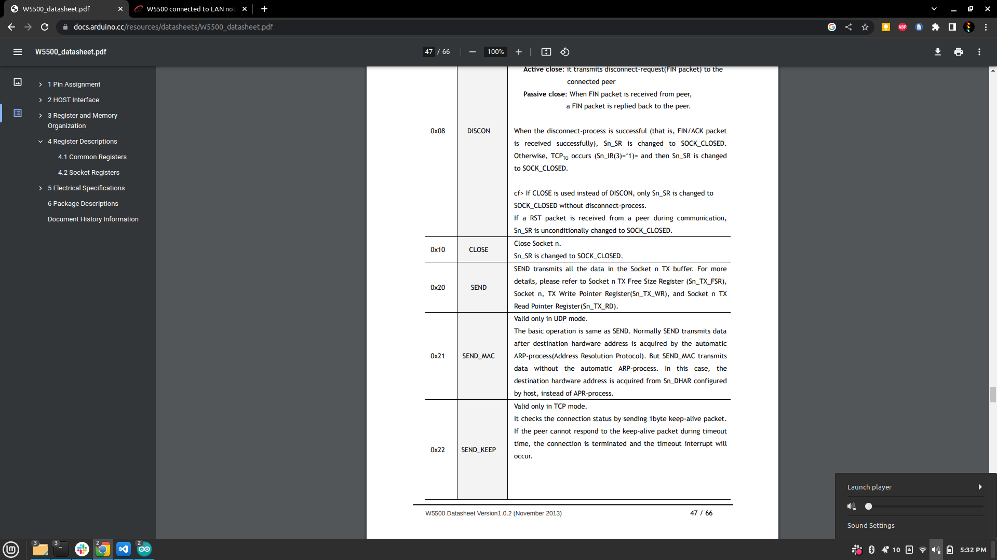
Task: Print the PDF document
Action: [959, 52]
